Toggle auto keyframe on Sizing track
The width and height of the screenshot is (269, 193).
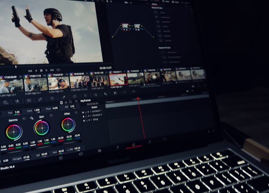pyautogui.click(x=89, y=120)
